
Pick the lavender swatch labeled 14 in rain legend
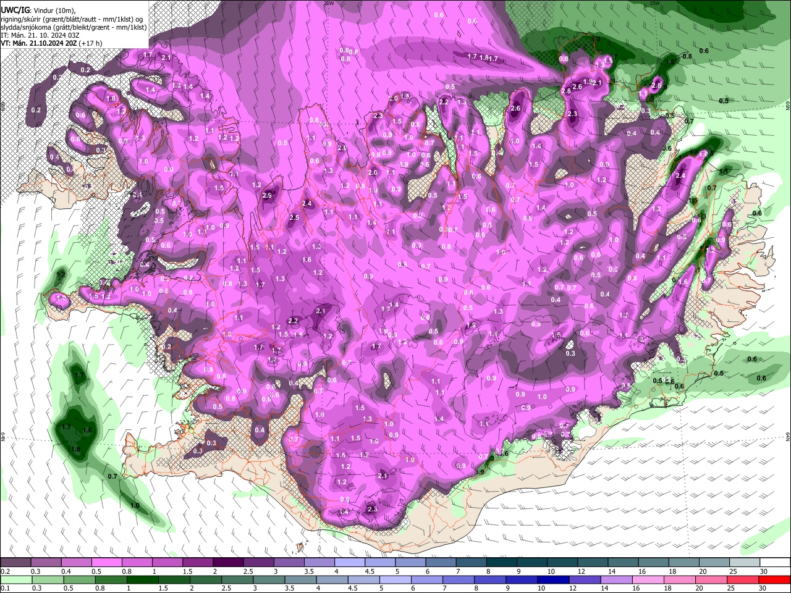[x=616, y=579]
